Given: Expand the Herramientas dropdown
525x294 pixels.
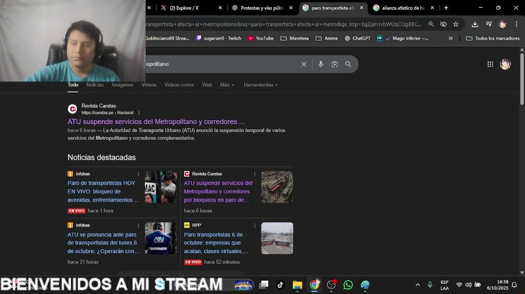Looking at the screenshot, I should click(261, 85).
